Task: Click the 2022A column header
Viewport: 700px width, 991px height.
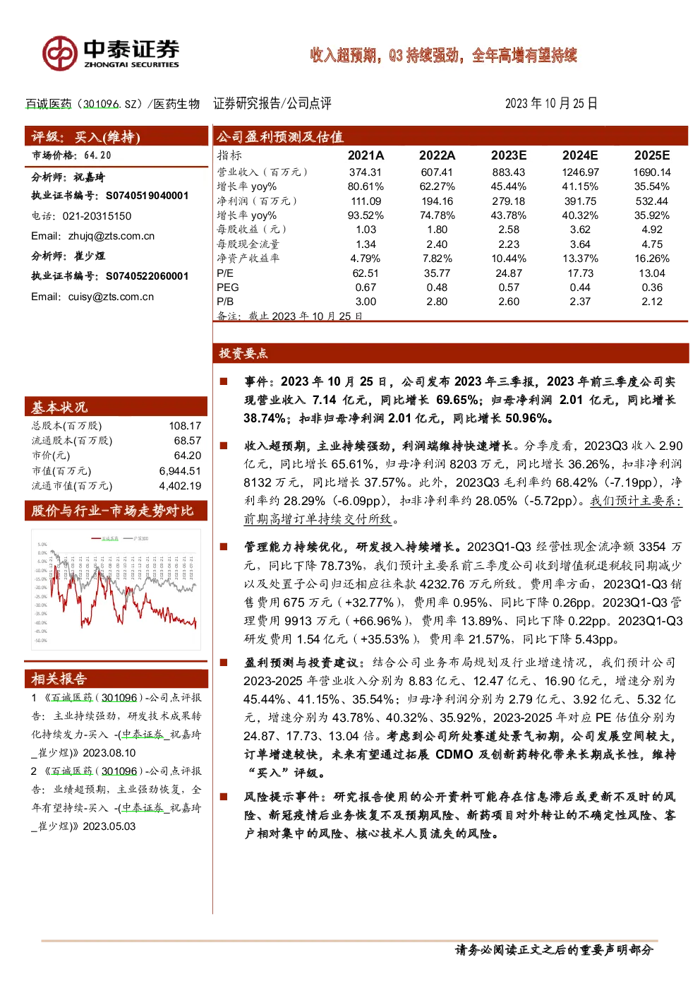Action: click(x=437, y=155)
